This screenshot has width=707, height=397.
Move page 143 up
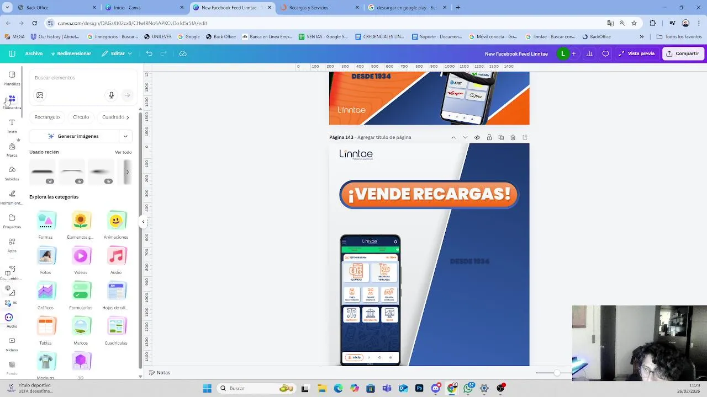[453, 137]
